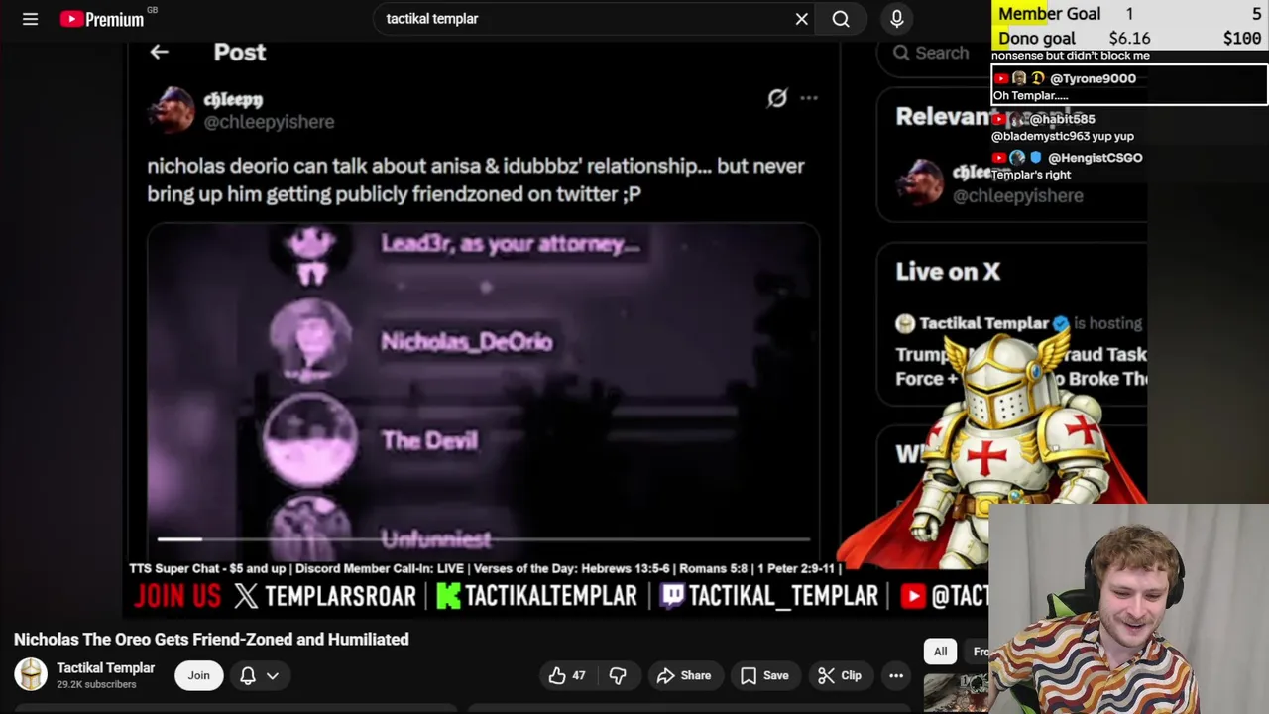
Task: Click @habit585 chat username
Action: 1064,119
